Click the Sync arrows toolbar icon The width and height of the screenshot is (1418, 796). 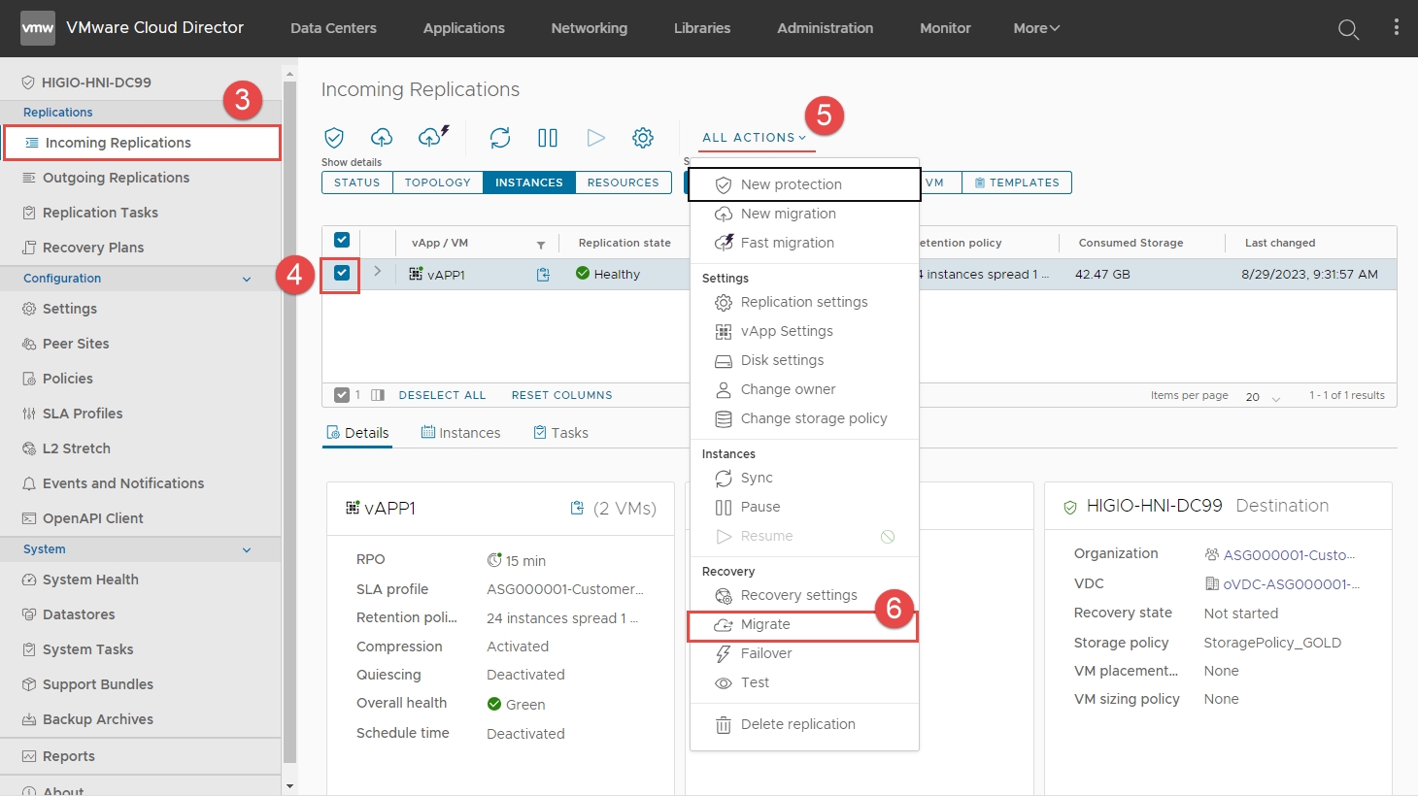click(500, 138)
